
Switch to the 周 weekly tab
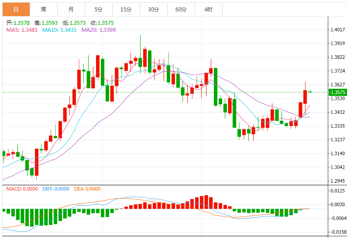[44, 10]
